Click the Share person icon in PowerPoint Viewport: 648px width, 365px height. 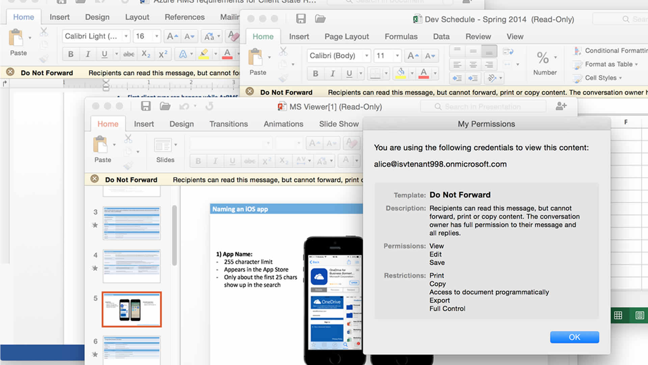point(561,106)
